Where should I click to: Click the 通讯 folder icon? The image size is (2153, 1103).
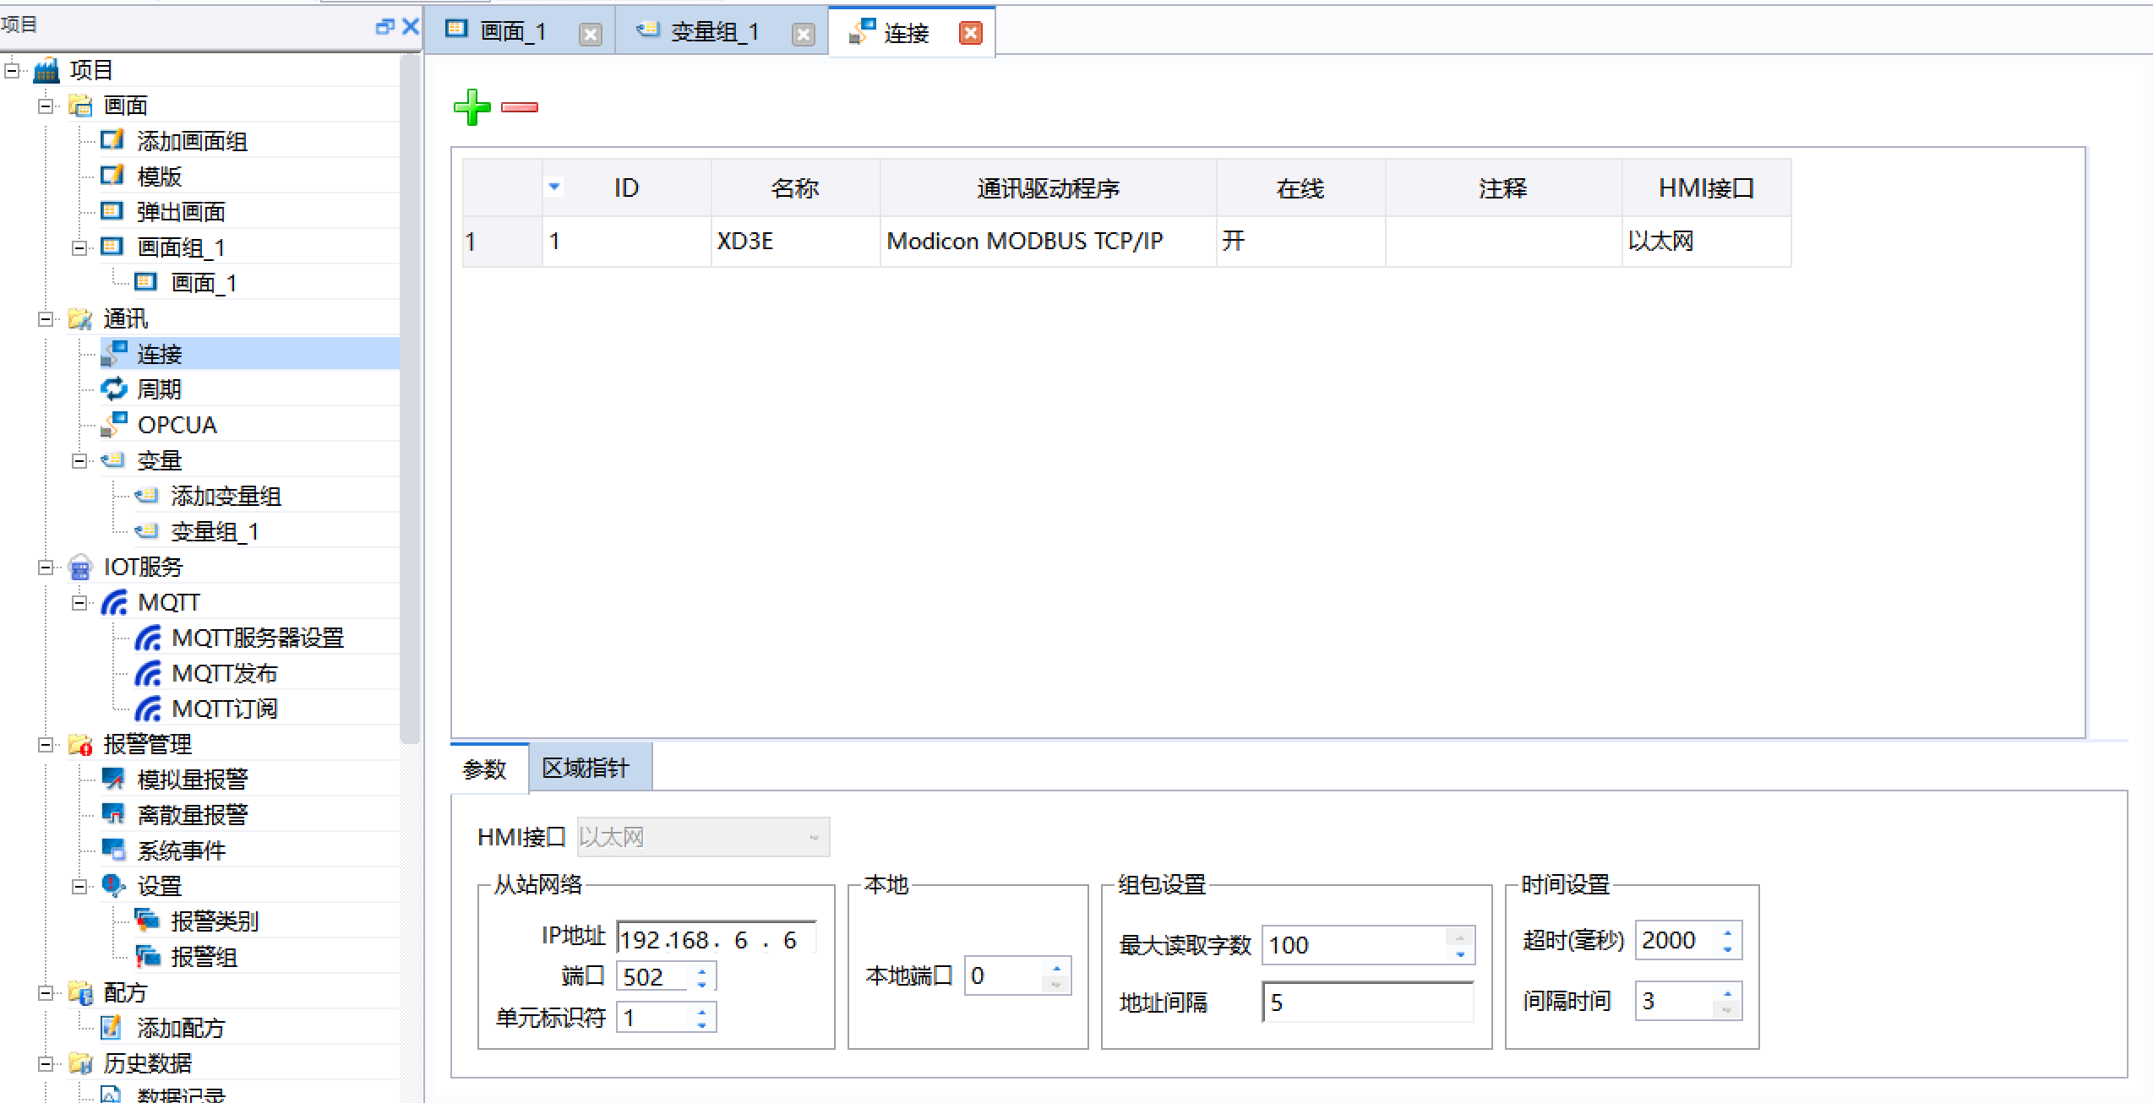80,318
